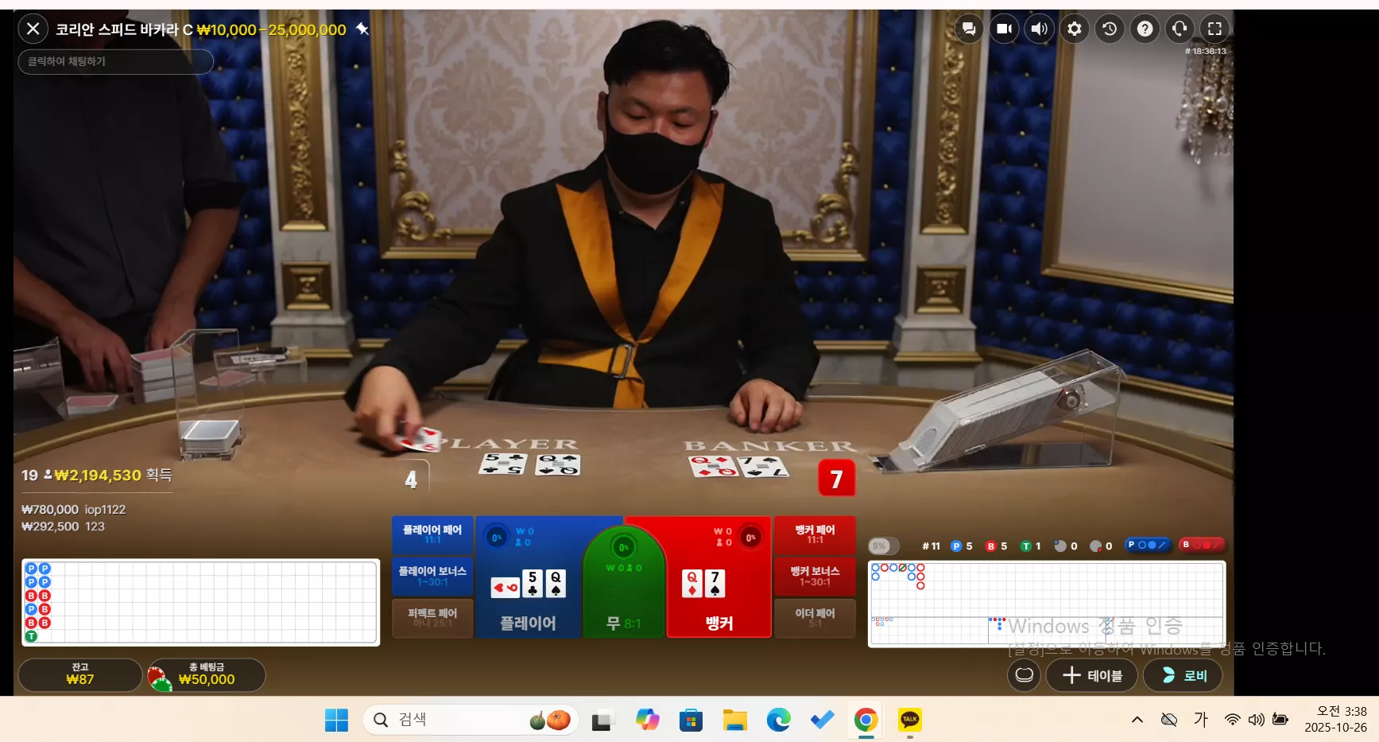This screenshot has width=1379, height=742.
Task: Click the '₩780,000 iop1122' winner entry
Action: pyautogui.click(x=74, y=509)
